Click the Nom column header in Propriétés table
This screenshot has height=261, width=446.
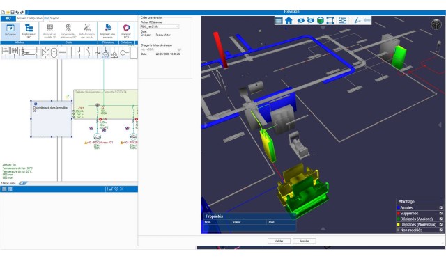208,222
